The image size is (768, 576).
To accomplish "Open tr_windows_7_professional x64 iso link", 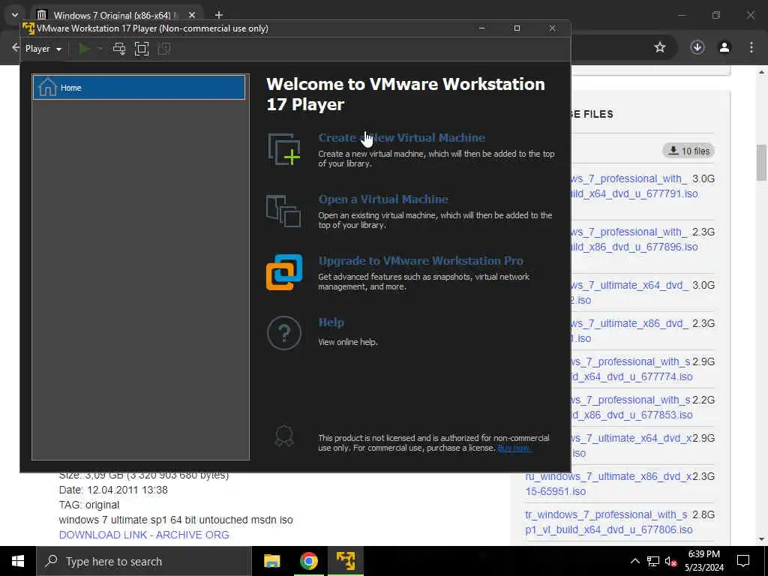I will (608, 522).
